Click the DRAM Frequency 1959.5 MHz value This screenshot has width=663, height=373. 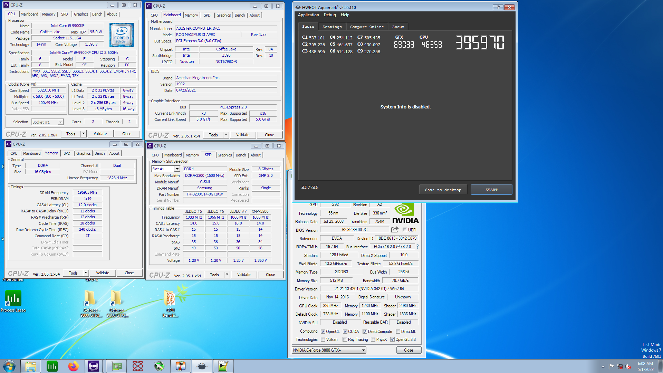pyautogui.click(x=87, y=192)
